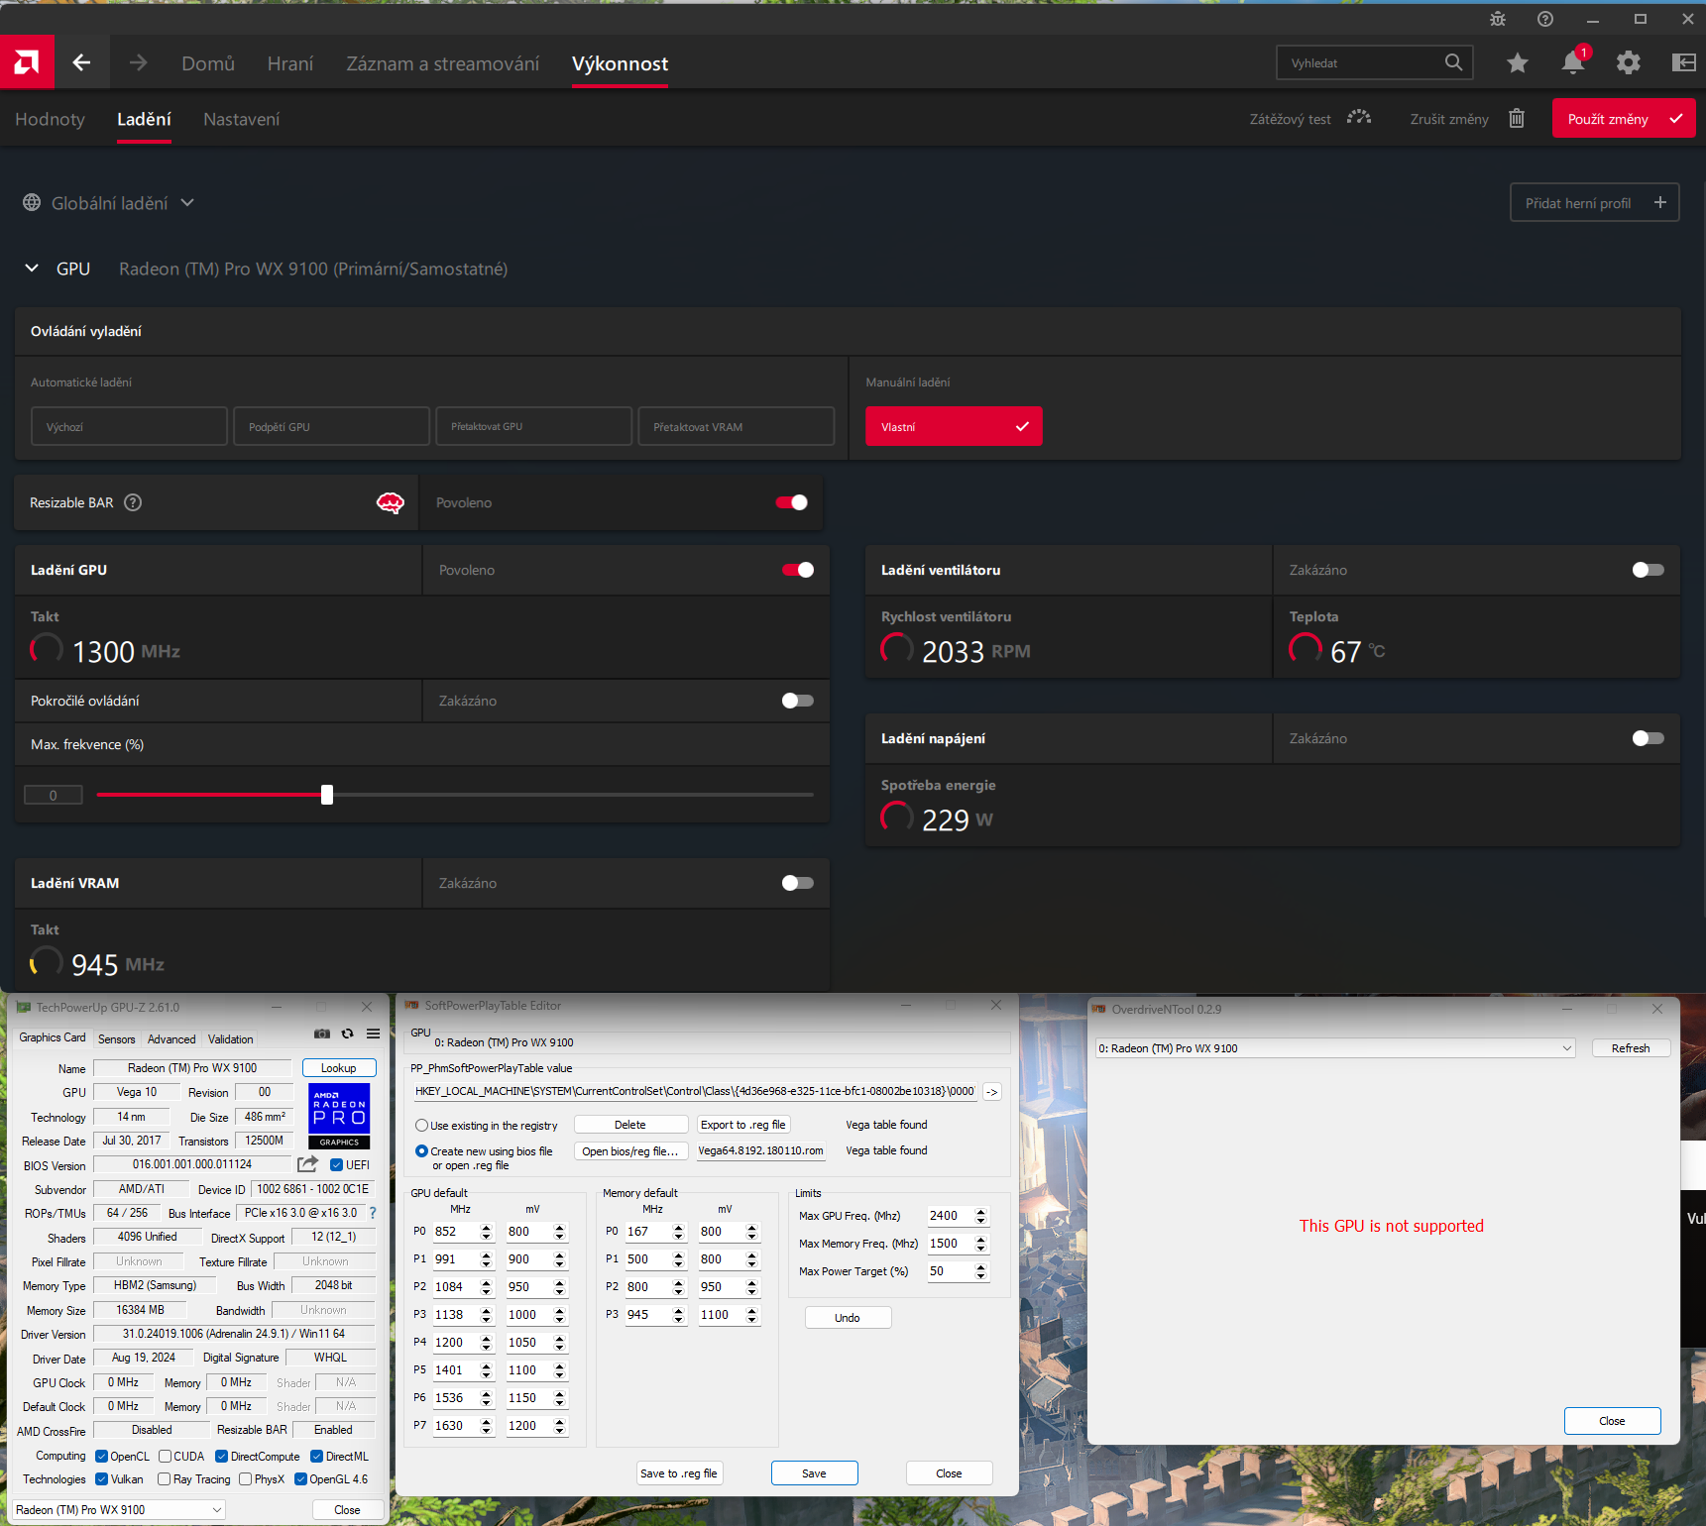Adjust Max GPU Freq stepper
This screenshot has height=1526, width=1706.
[x=980, y=1216]
